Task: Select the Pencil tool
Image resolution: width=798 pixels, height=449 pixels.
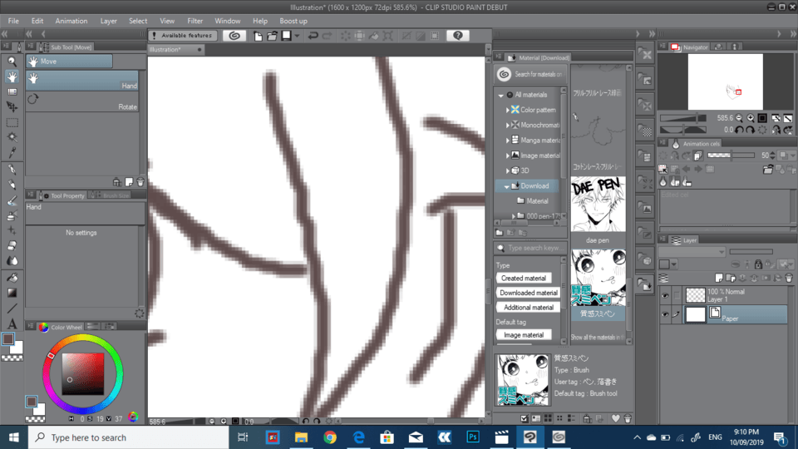Action: pyautogui.click(x=12, y=185)
